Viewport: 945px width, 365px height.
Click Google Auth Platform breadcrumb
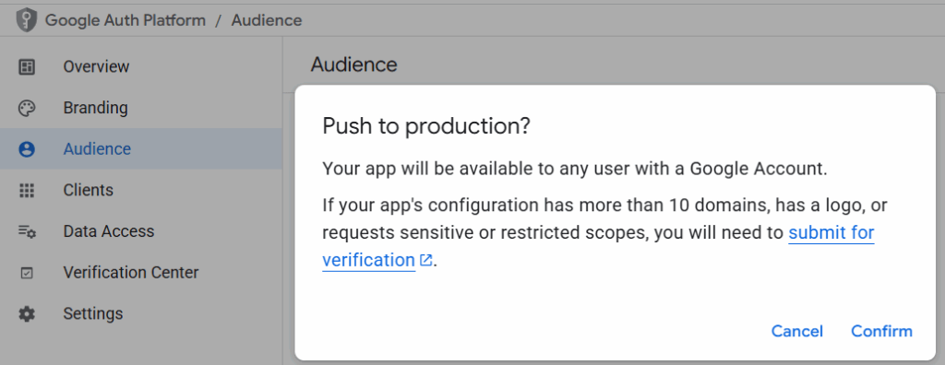[126, 20]
